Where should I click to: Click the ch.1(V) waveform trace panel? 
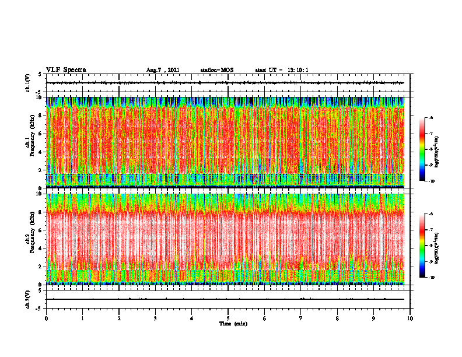click(x=228, y=83)
